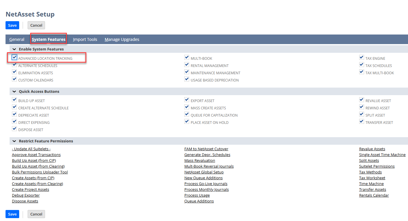Image resolution: width=408 pixels, height=221 pixels.
Task: Open Process Go-Live Journals link
Action: (206, 184)
